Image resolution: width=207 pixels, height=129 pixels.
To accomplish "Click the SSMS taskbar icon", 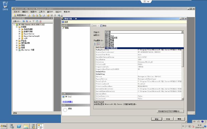I will [40, 126].
